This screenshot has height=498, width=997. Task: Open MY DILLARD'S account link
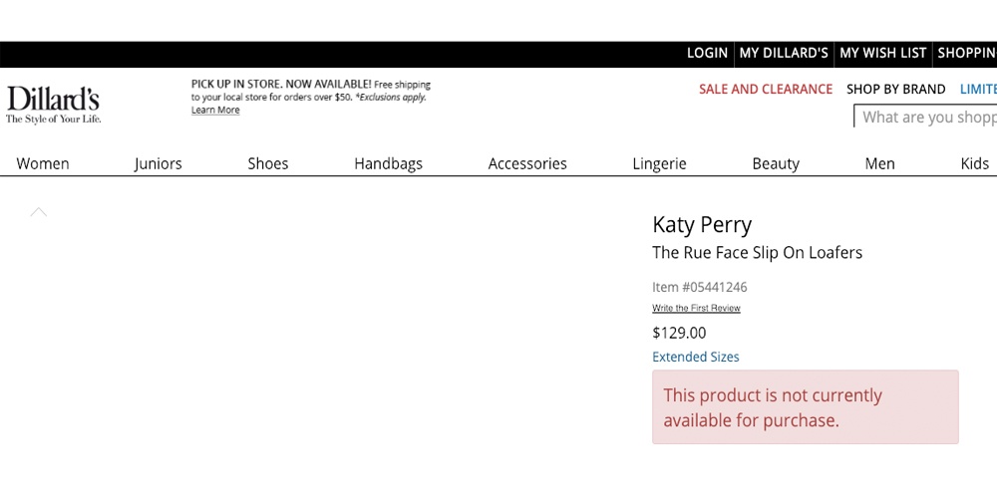pos(784,53)
